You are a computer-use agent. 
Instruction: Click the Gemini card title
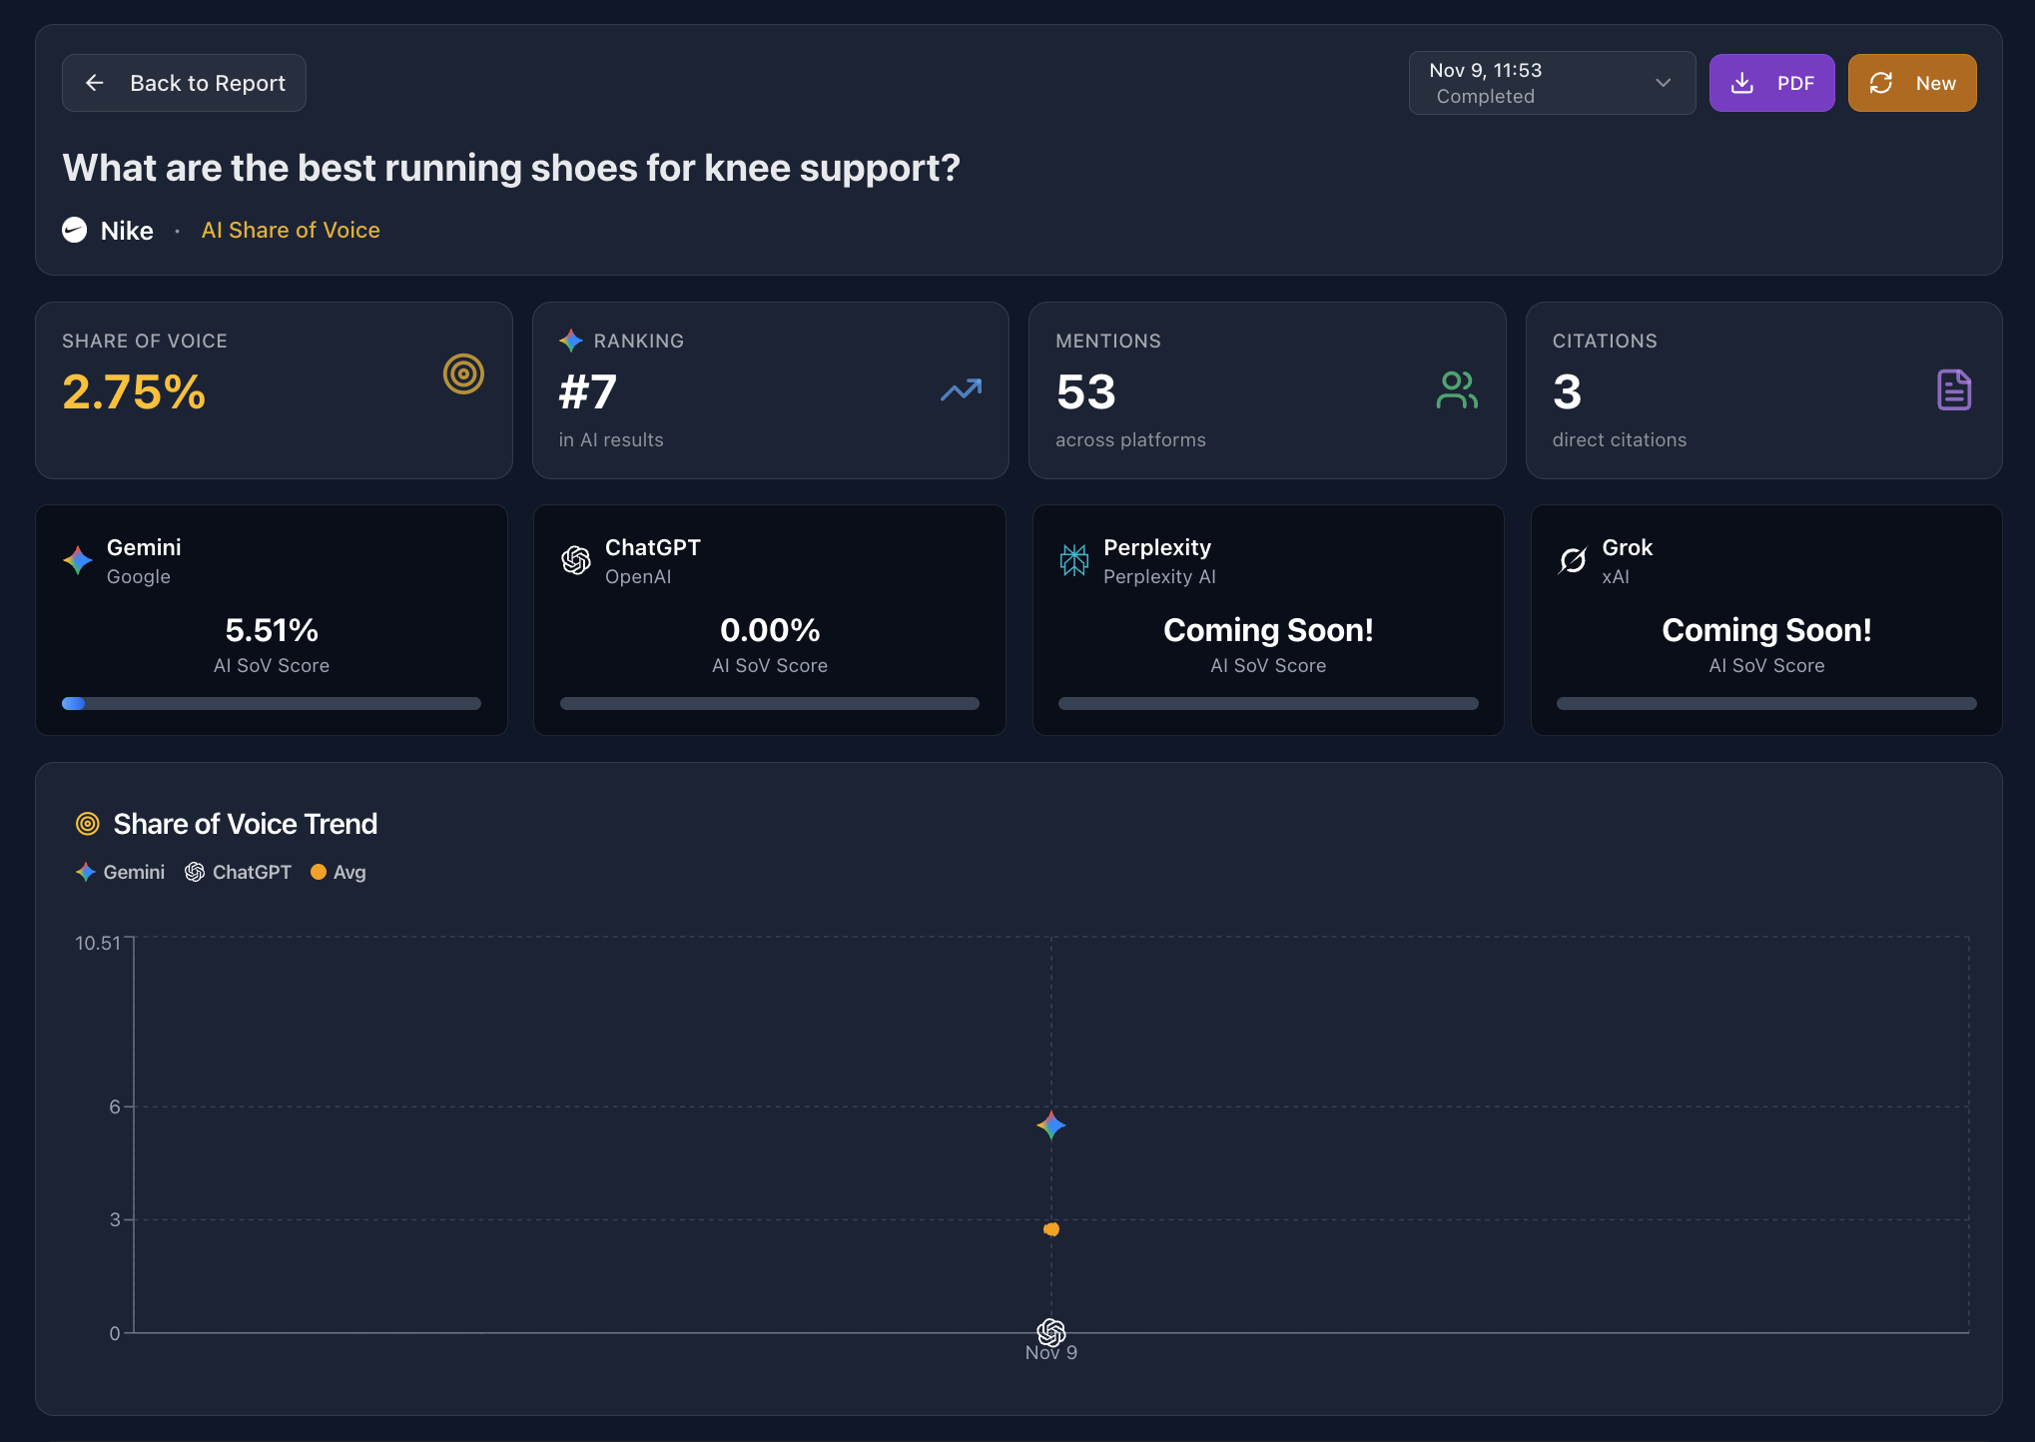pyautogui.click(x=144, y=547)
